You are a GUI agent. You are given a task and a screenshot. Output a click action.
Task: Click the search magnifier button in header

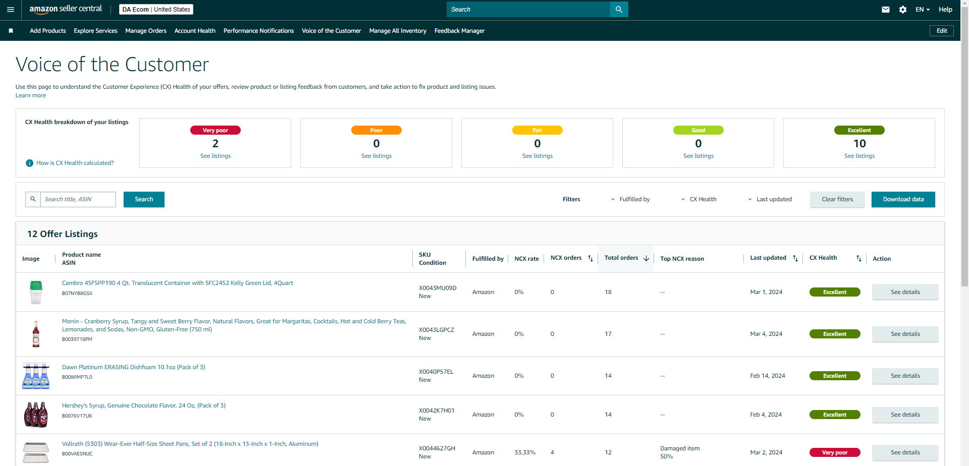(619, 9)
